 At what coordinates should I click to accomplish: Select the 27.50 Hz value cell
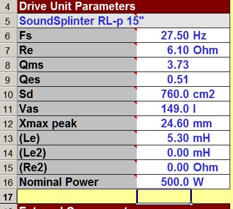click(183, 35)
